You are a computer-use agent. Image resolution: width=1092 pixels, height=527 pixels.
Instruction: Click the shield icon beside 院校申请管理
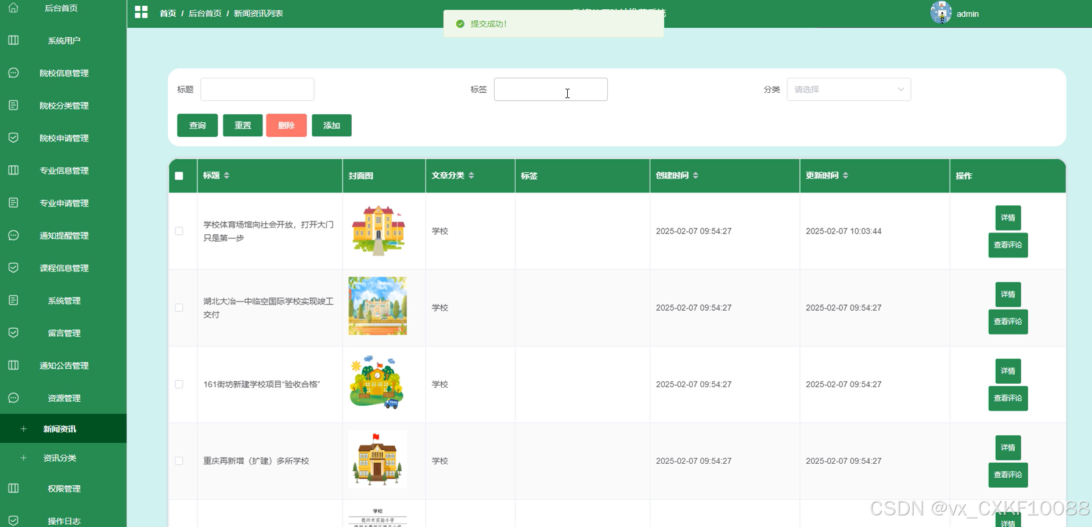tap(13, 137)
